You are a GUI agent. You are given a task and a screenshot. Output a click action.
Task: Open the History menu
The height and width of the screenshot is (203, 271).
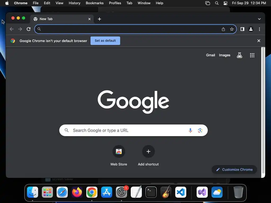coord(74,3)
